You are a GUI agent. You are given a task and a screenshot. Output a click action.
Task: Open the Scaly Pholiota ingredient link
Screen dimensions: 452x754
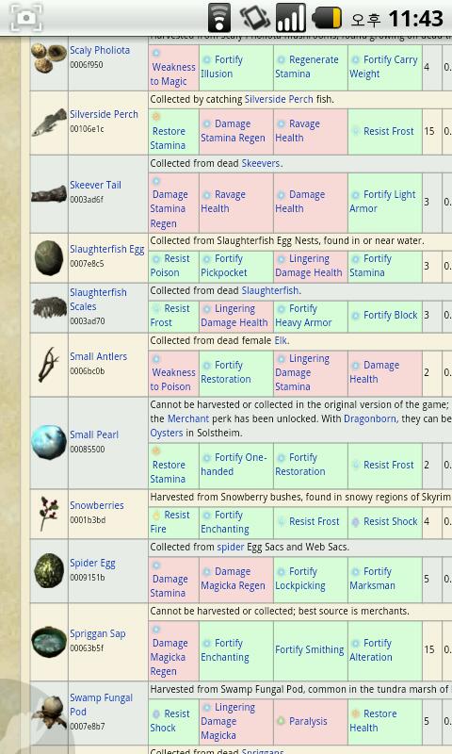click(100, 50)
